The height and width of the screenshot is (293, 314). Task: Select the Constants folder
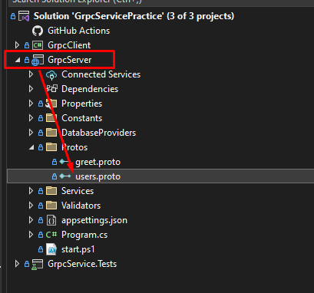coord(81,118)
